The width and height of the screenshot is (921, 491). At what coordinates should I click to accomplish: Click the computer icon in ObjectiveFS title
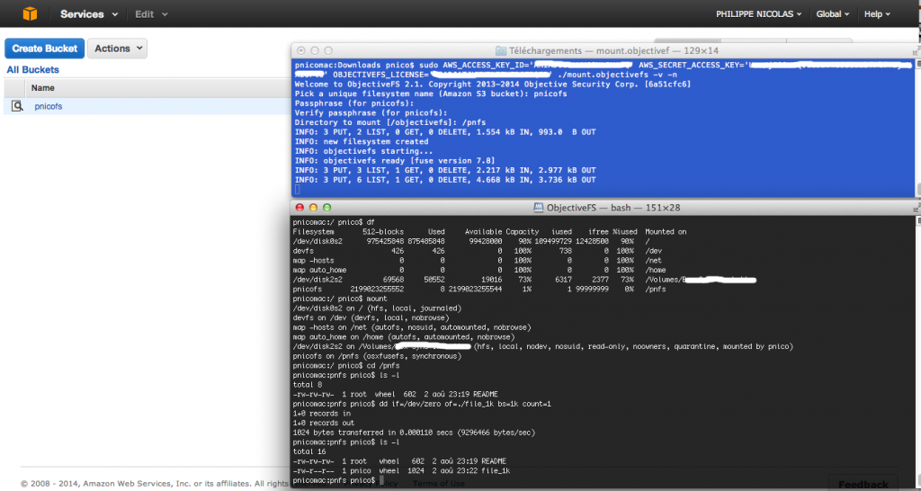pos(538,208)
